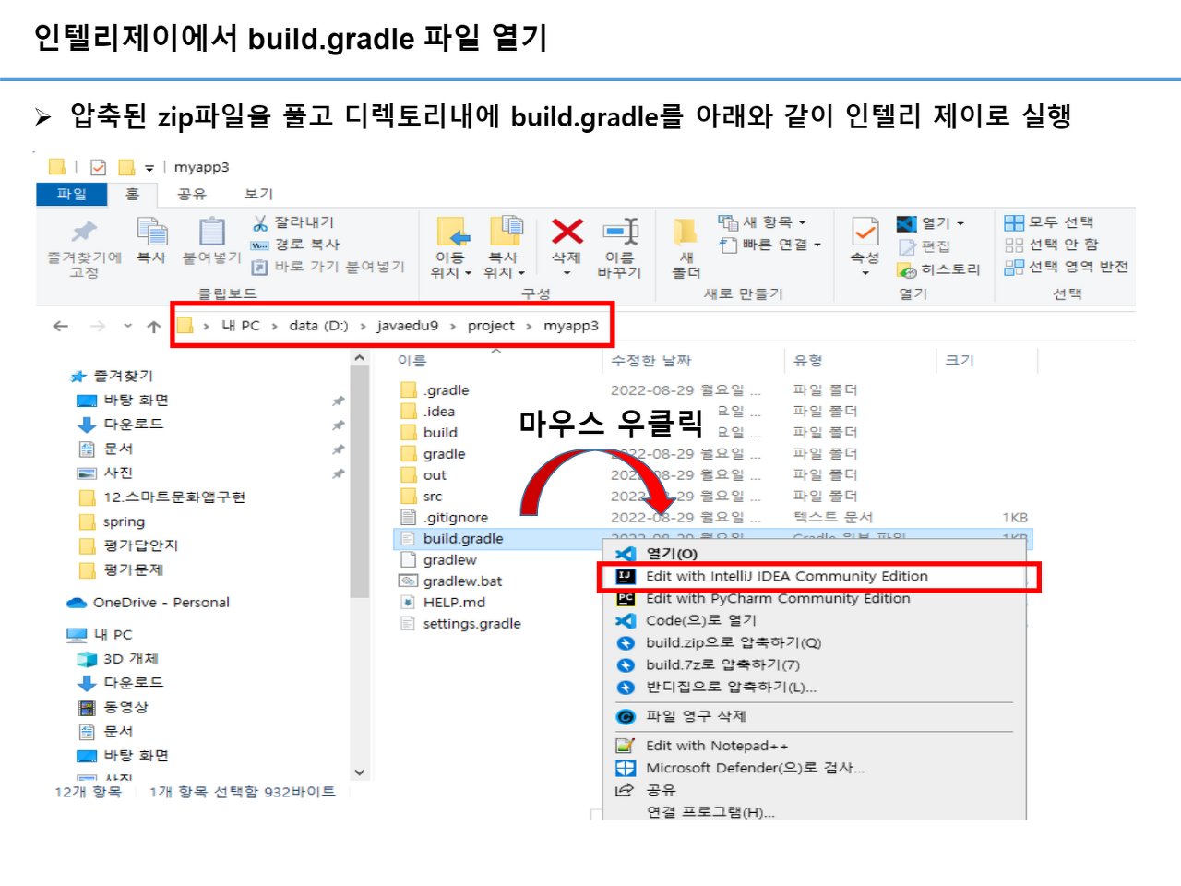This screenshot has height=886, width=1181.
Task: Sort by 유형 column header
Action: click(x=807, y=361)
